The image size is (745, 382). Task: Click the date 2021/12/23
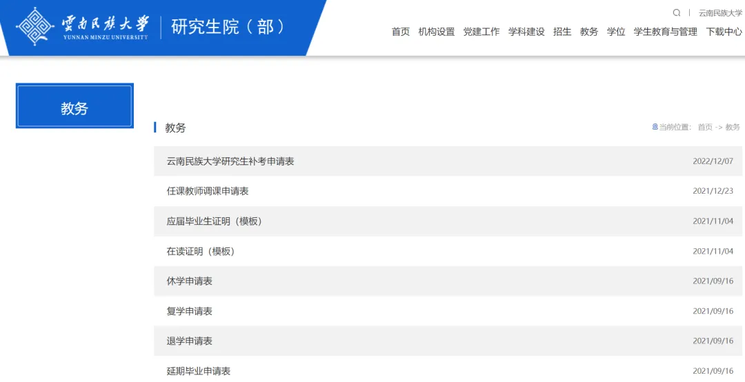pyautogui.click(x=713, y=191)
